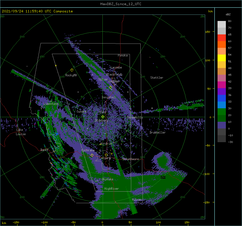Select the Cochrane label
Viewport: 242px width, 226px height.
pyautogui.click(x=88, y=150)
